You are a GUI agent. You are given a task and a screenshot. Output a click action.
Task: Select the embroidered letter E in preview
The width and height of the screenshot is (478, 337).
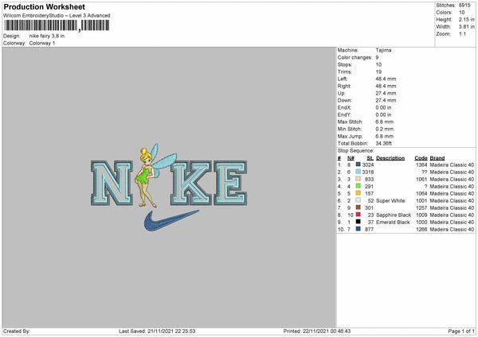[230, 183]
